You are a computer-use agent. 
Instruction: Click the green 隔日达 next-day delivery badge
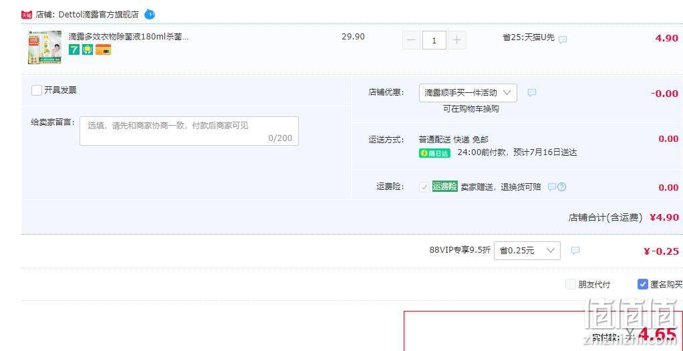pyautogui.click(x=434, y=153)
